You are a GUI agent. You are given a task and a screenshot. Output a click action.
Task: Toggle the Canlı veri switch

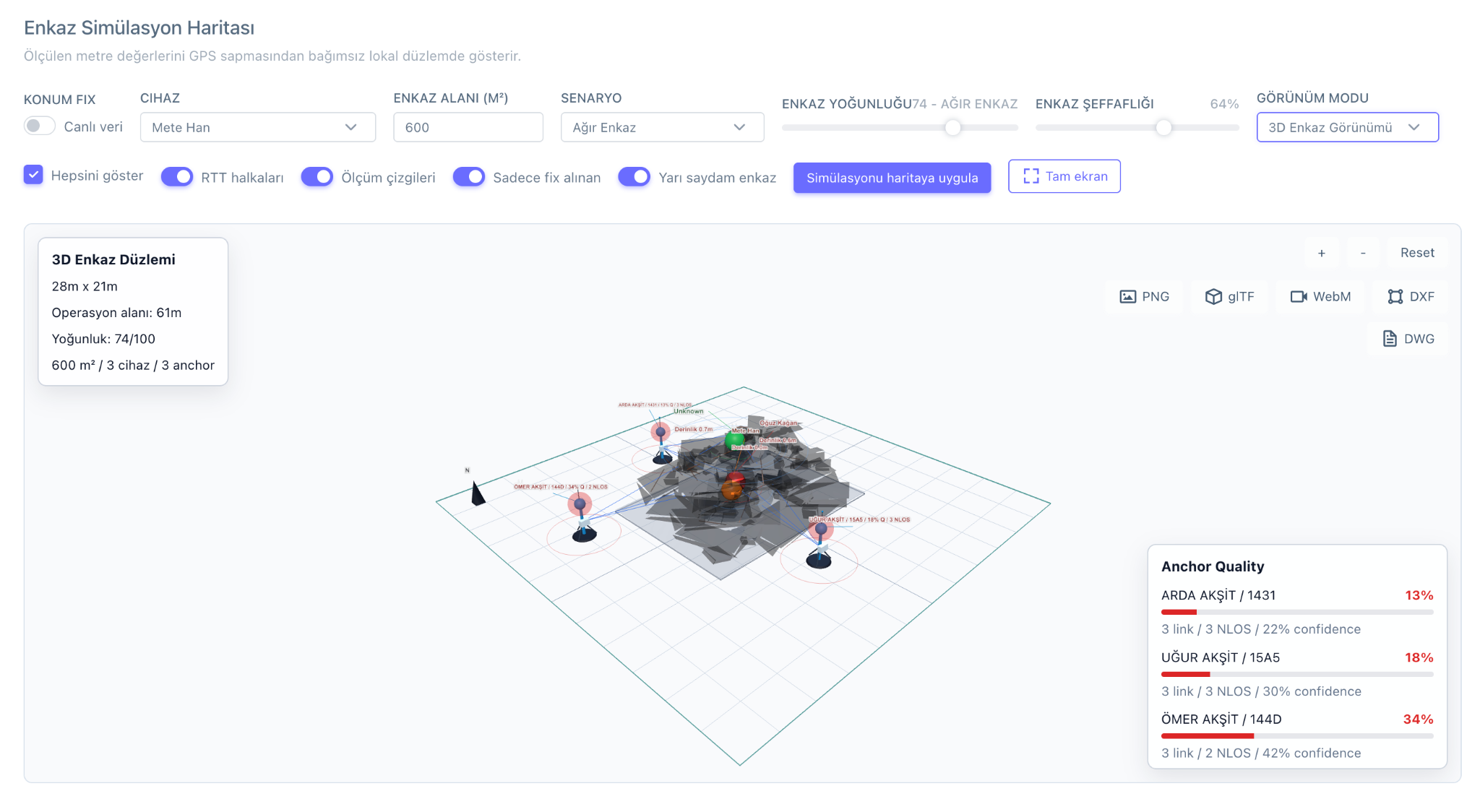pyautogui.click(x=40, y=126)
